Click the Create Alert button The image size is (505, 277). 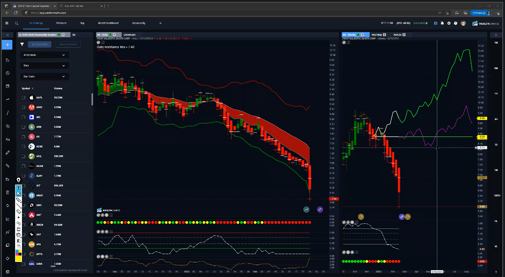[40, 44]
